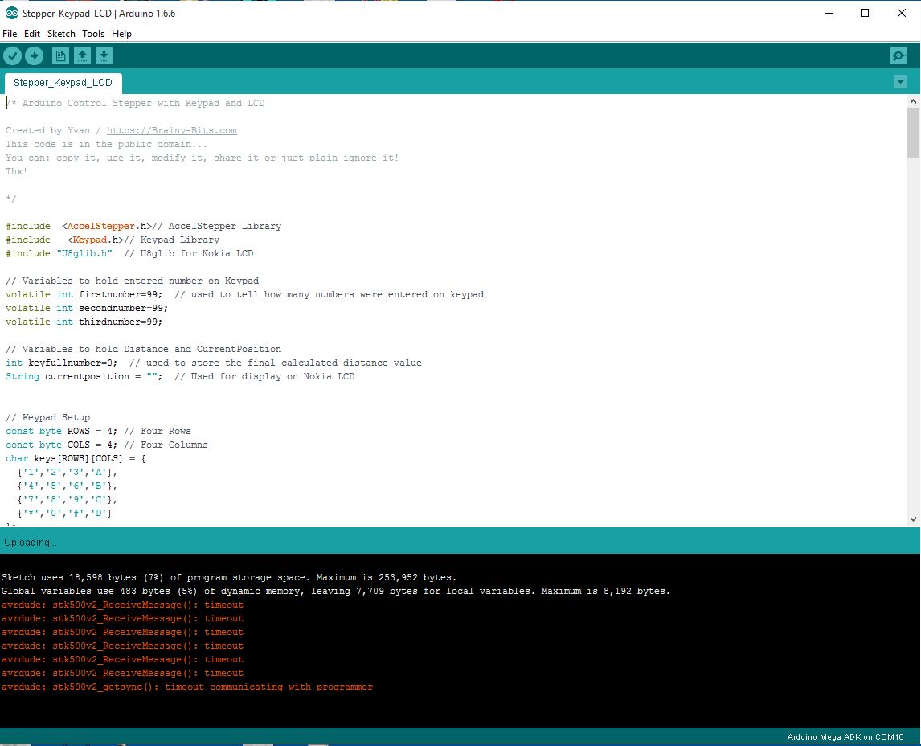Open the Edit menu

pyautogui.click(x=31, y=34)
